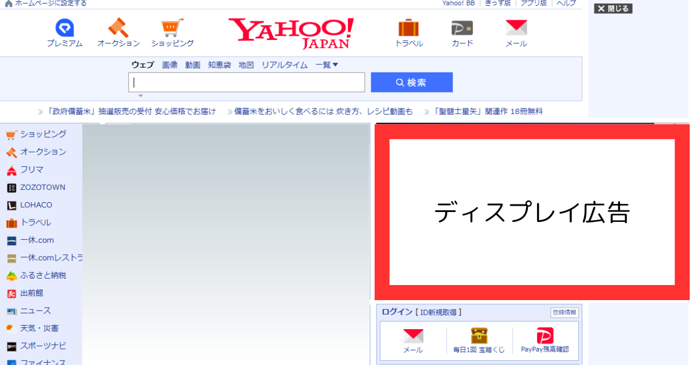Open メール in the login panel
696x365 pixels.
413,341
